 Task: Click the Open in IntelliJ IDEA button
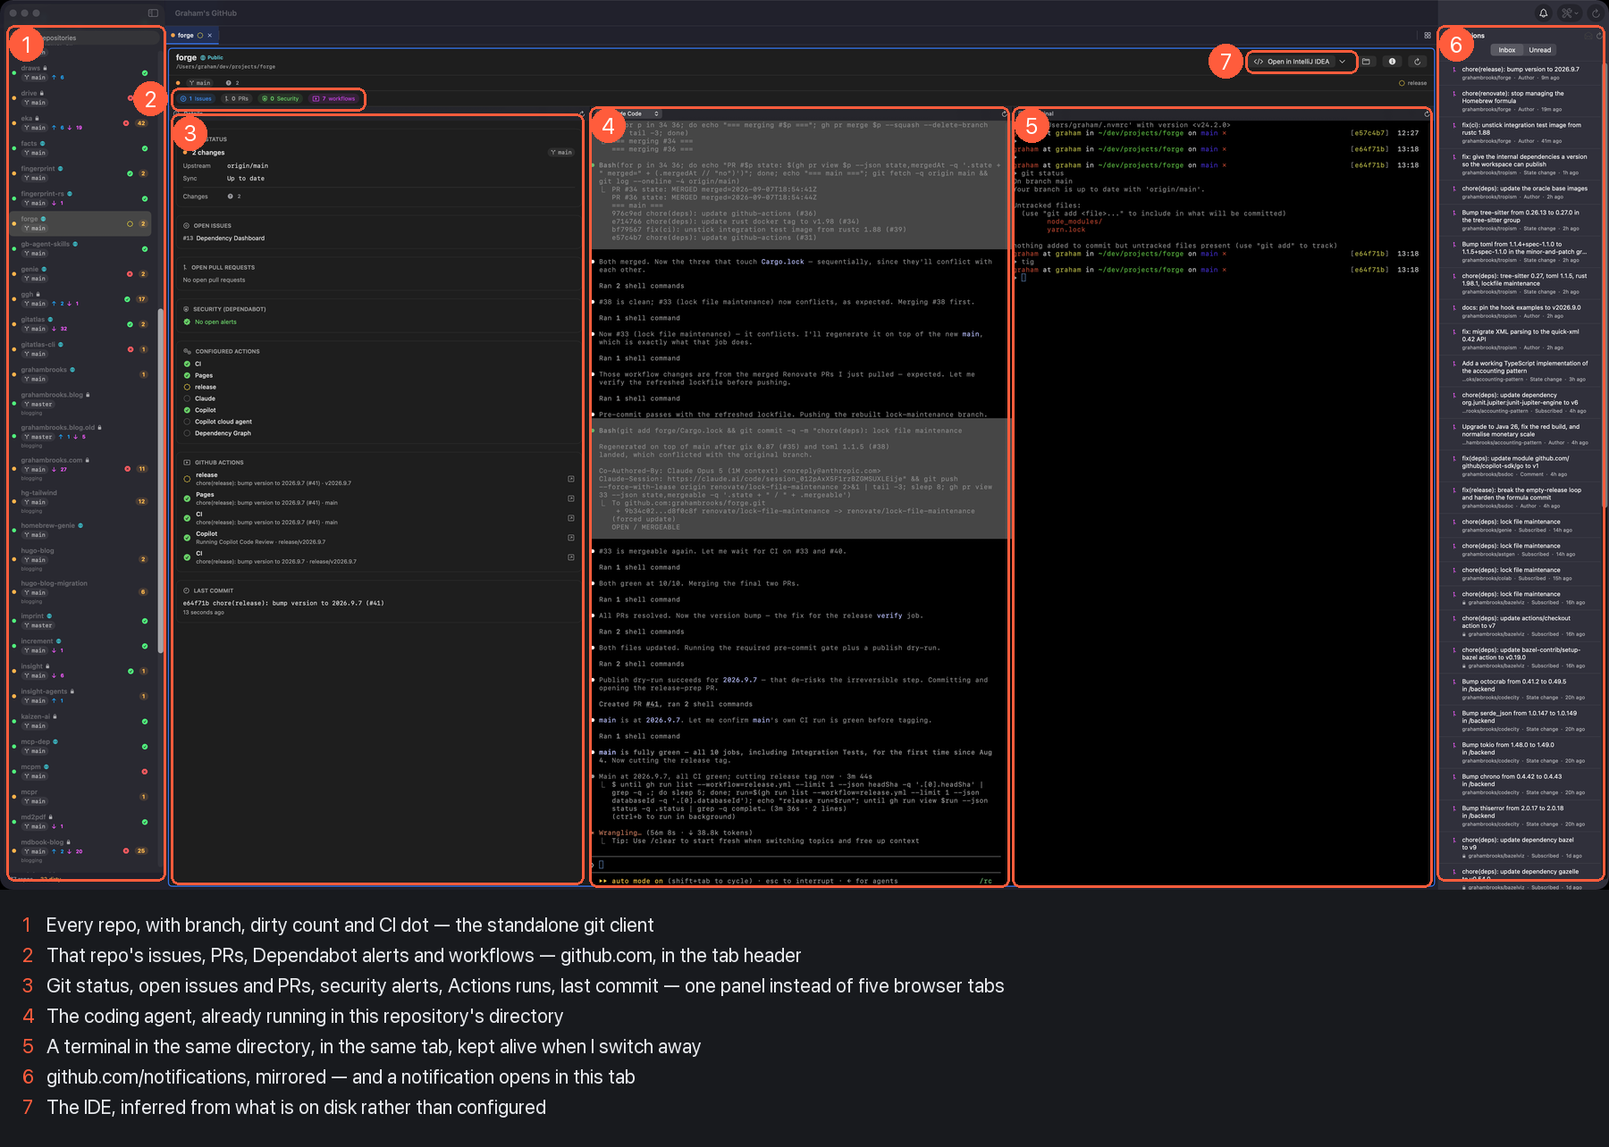pos(1292,62)
